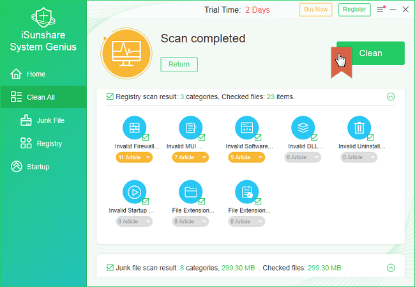415x287 pixels.
Task: Uncheck the clipboard-icon File Extension checkbox
Action: (x=258, y=201)
